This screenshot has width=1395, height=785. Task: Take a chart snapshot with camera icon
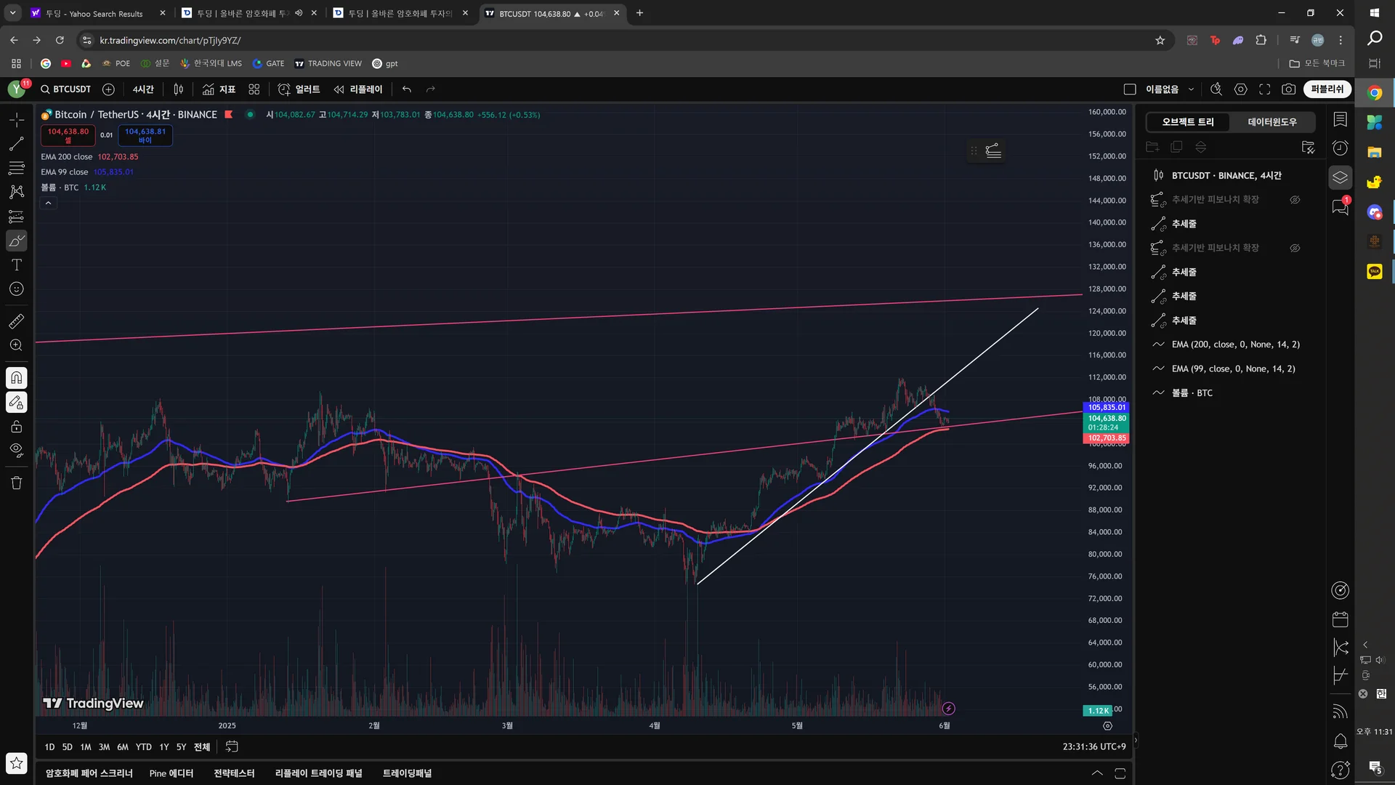coord(1288,89)
